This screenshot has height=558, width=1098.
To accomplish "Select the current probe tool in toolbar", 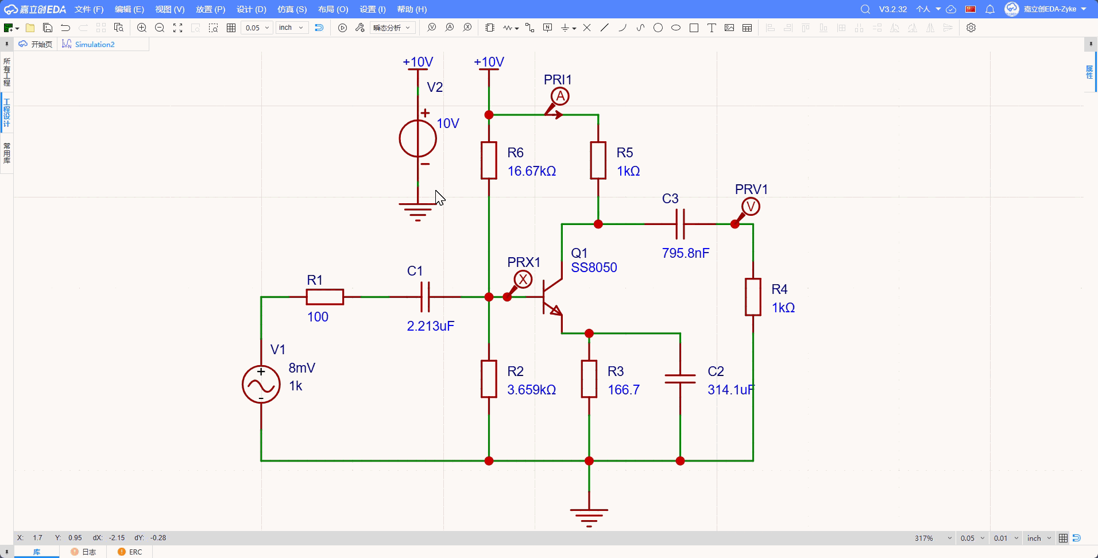I will pyautogui.click(x=450, y=28).
